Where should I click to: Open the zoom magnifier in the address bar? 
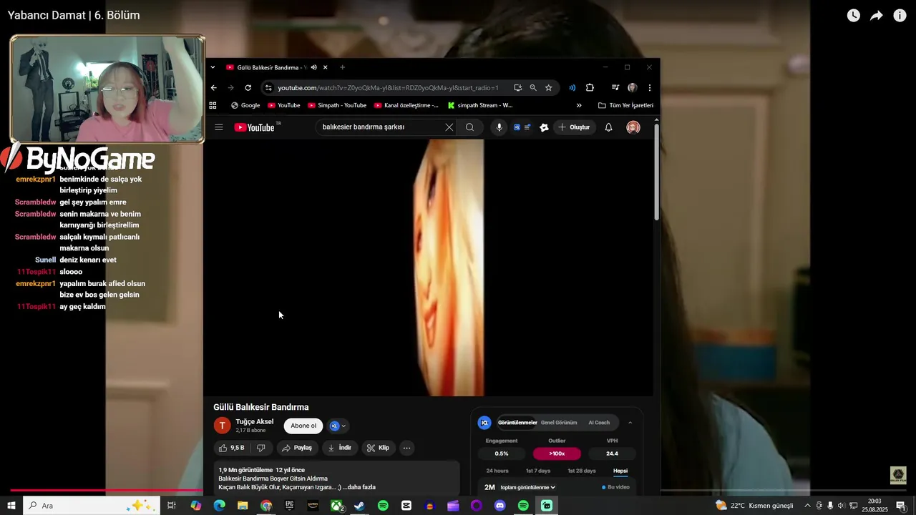[533, 87]
